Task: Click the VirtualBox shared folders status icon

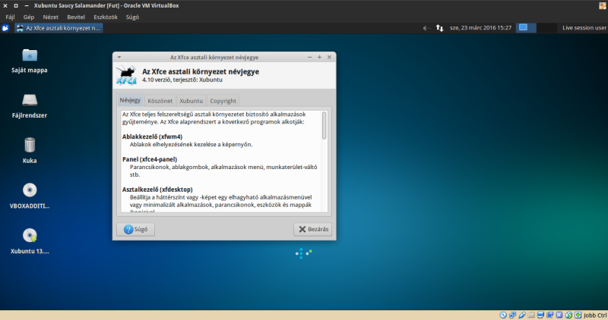Action: click(531, 315)
